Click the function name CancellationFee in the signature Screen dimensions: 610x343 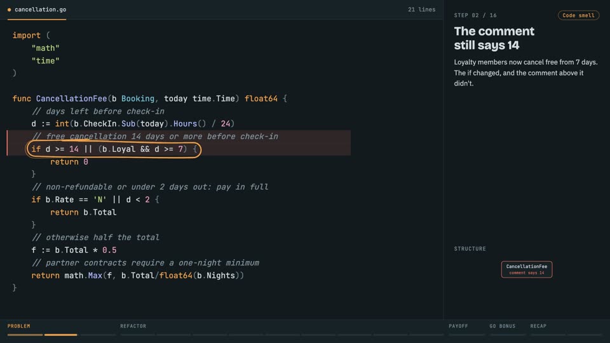point(71,99)
